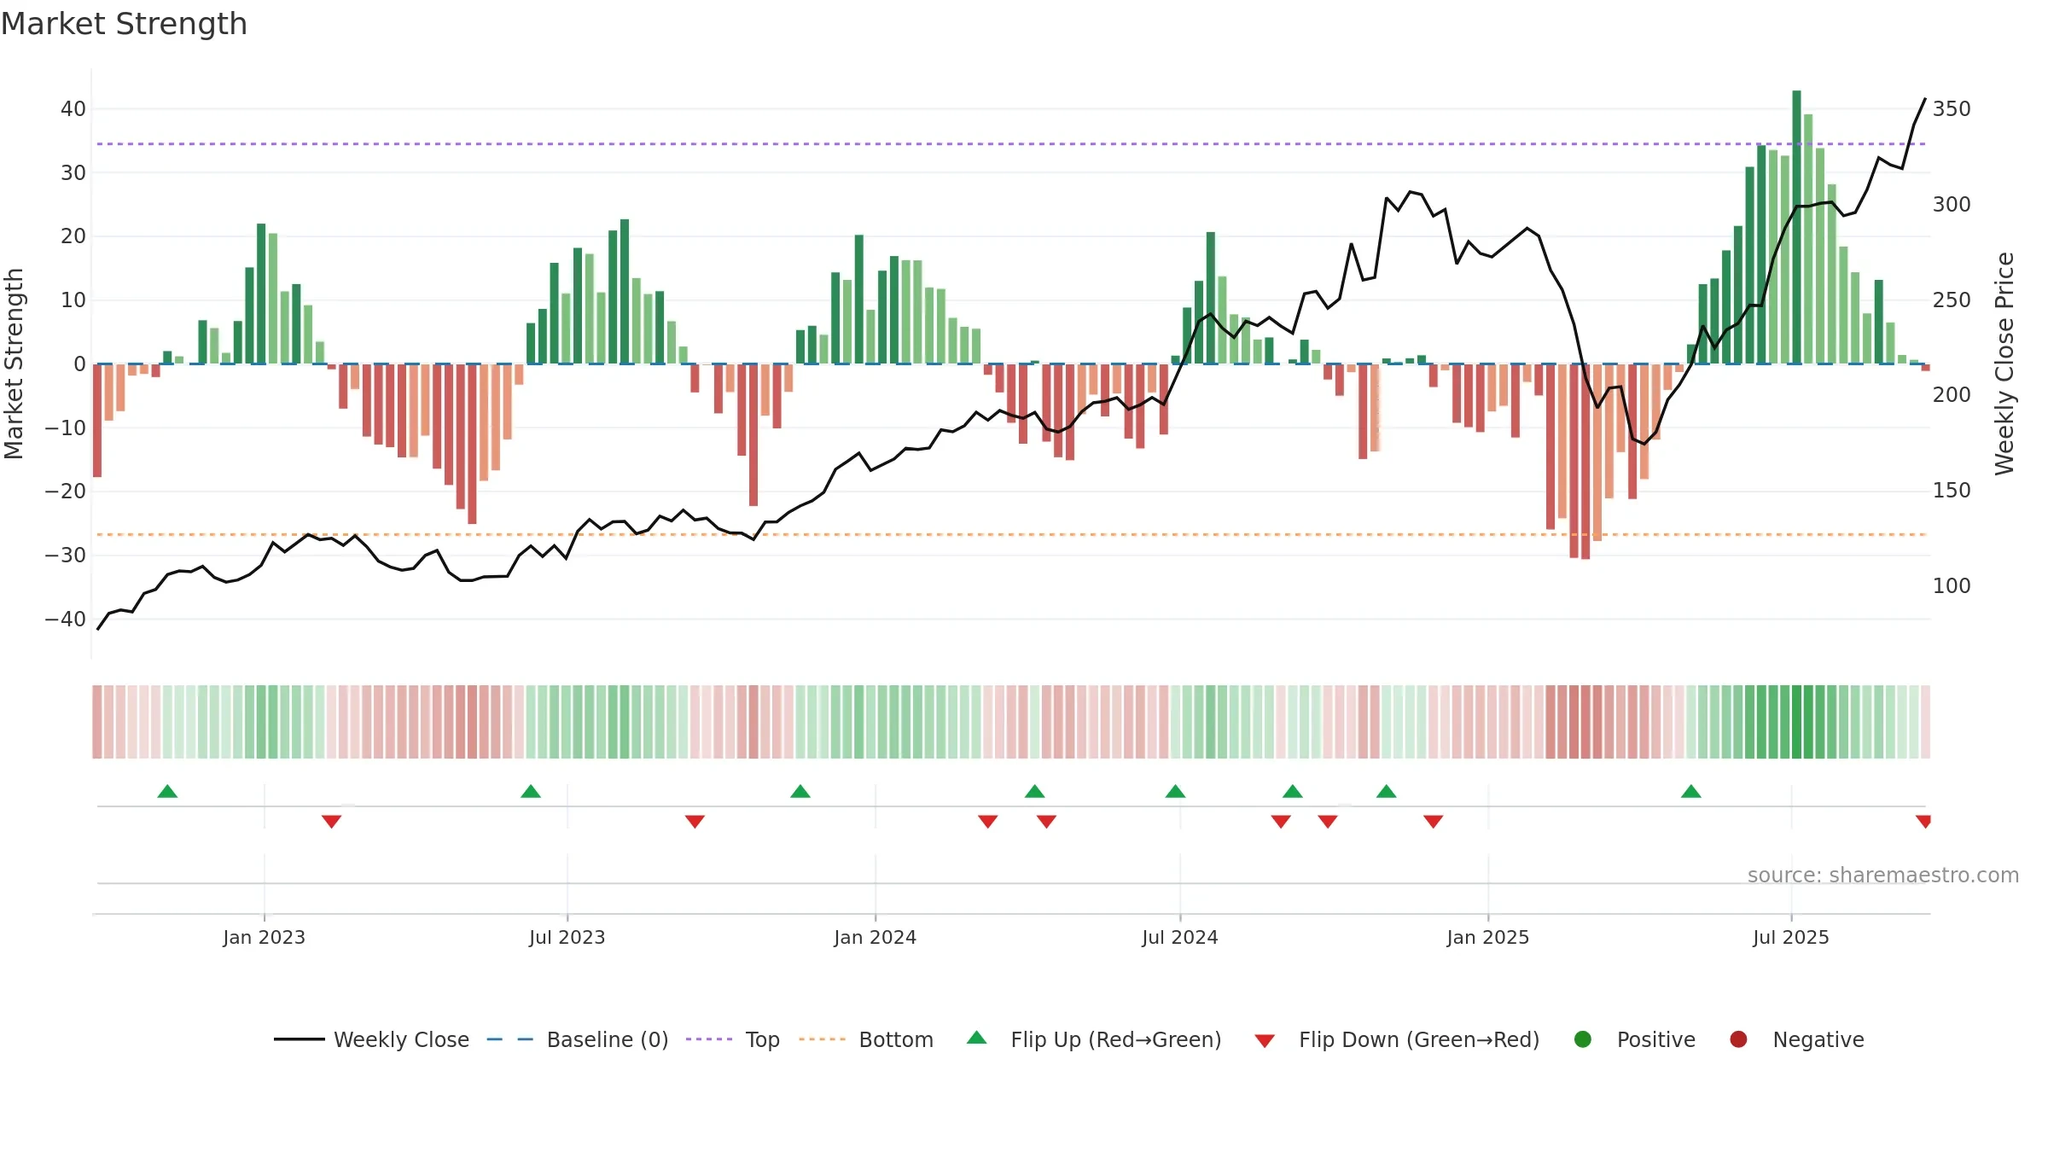Click the green Flip Up triangle in legend

click(x=977, y=1038)
